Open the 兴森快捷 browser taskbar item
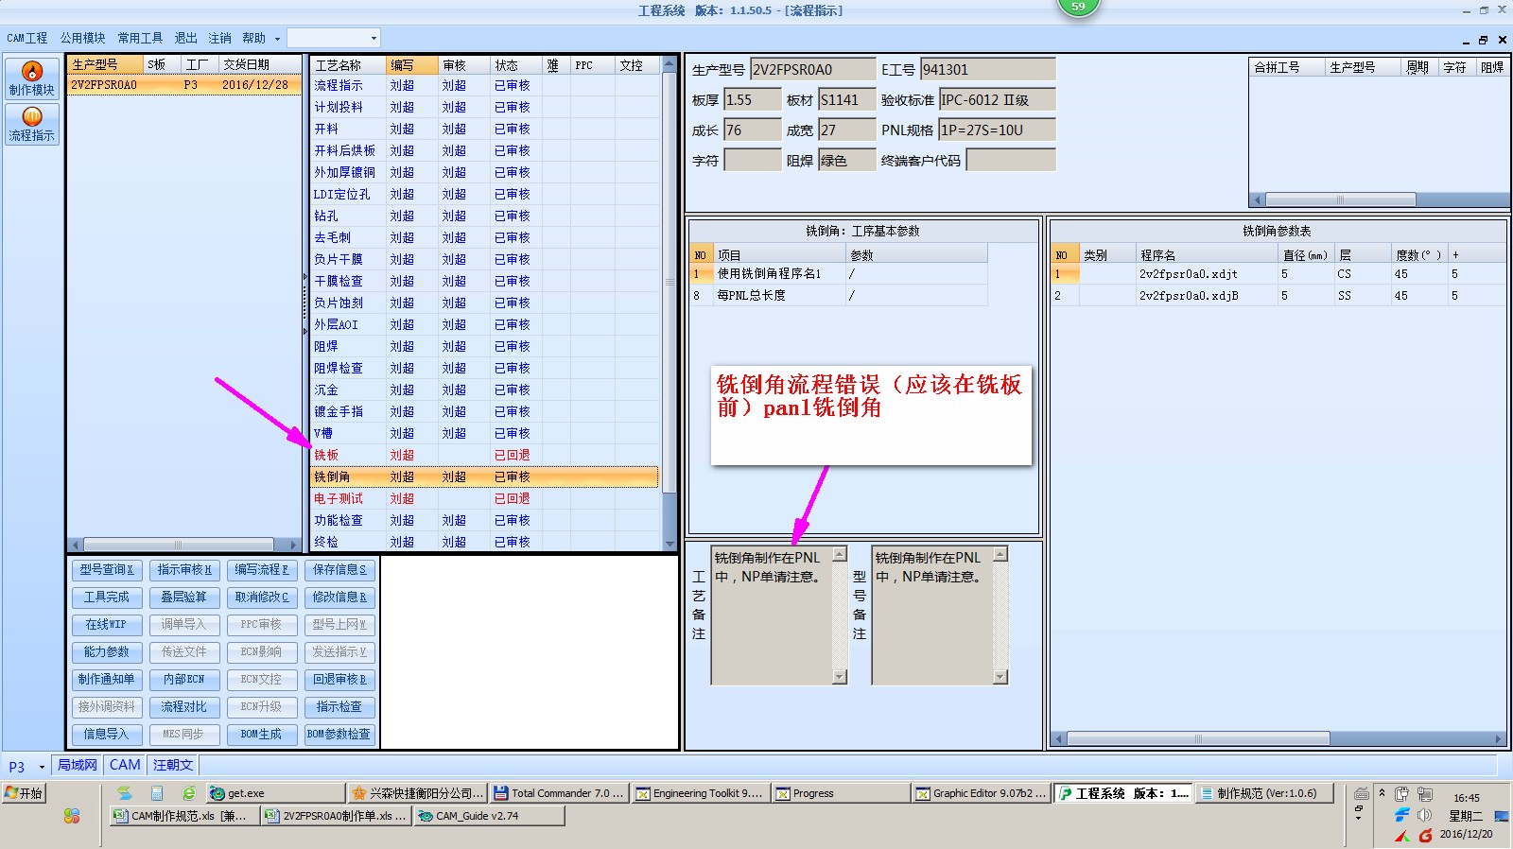The image size is (1513, 849). (418, 793)
